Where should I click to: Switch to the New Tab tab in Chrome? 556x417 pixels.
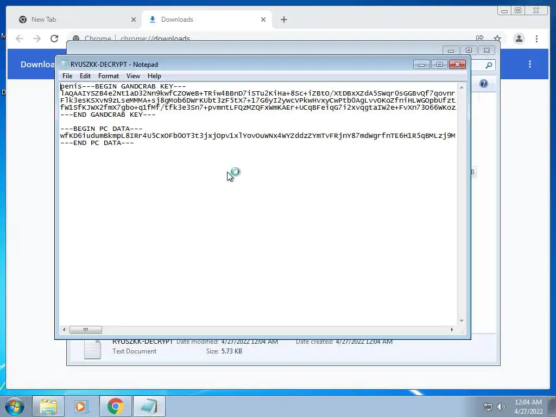[76, 20]
